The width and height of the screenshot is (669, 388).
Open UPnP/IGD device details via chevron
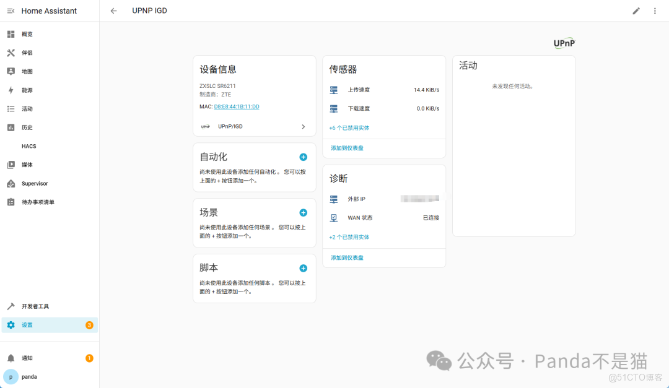point(303,126)
